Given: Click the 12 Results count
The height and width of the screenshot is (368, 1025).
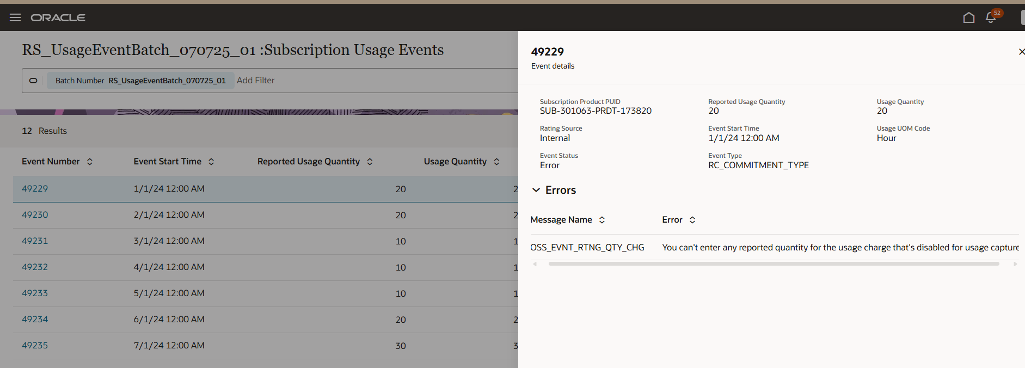Looking at the screenshot, I should click(44, 131).
